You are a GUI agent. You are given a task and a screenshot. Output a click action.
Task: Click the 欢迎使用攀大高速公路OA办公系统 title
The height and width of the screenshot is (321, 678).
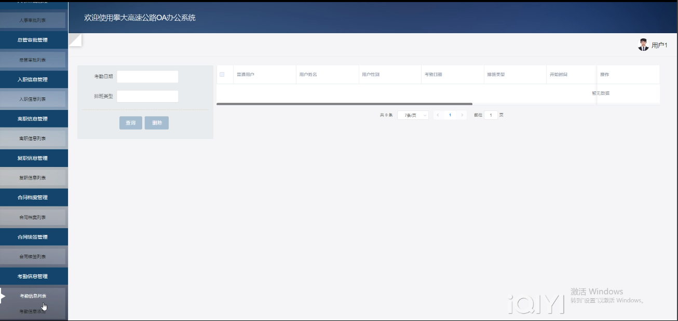140,18
